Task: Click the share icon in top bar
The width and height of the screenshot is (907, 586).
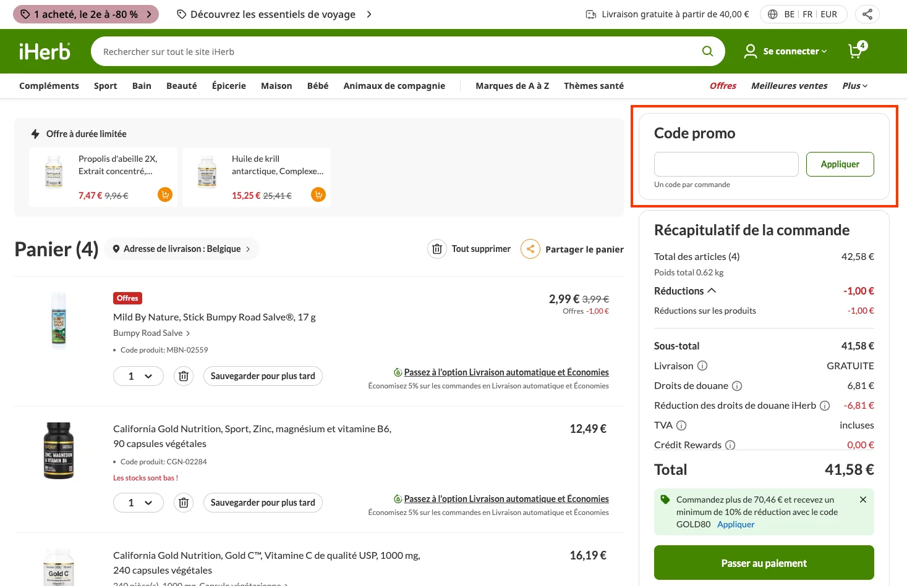Action: [867, 14]
